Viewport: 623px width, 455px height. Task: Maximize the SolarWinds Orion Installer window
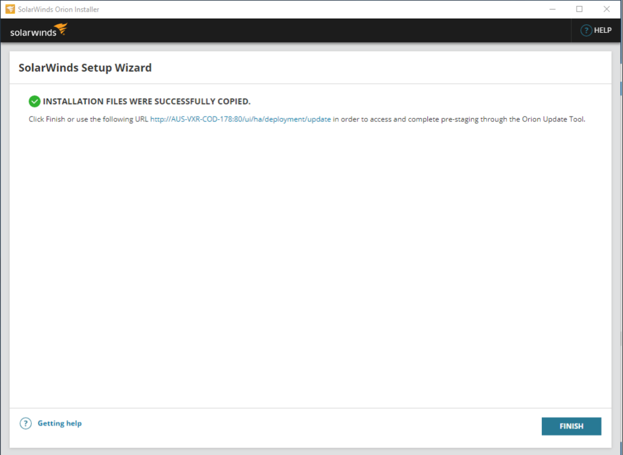click(x=580, y=9)
